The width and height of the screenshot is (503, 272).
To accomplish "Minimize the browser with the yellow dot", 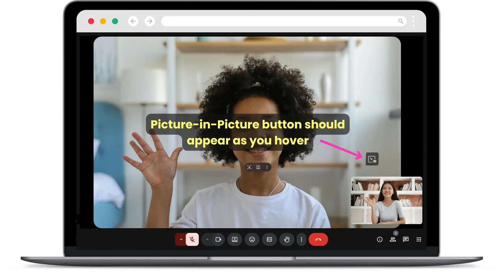I will click(x=103, y=21).
